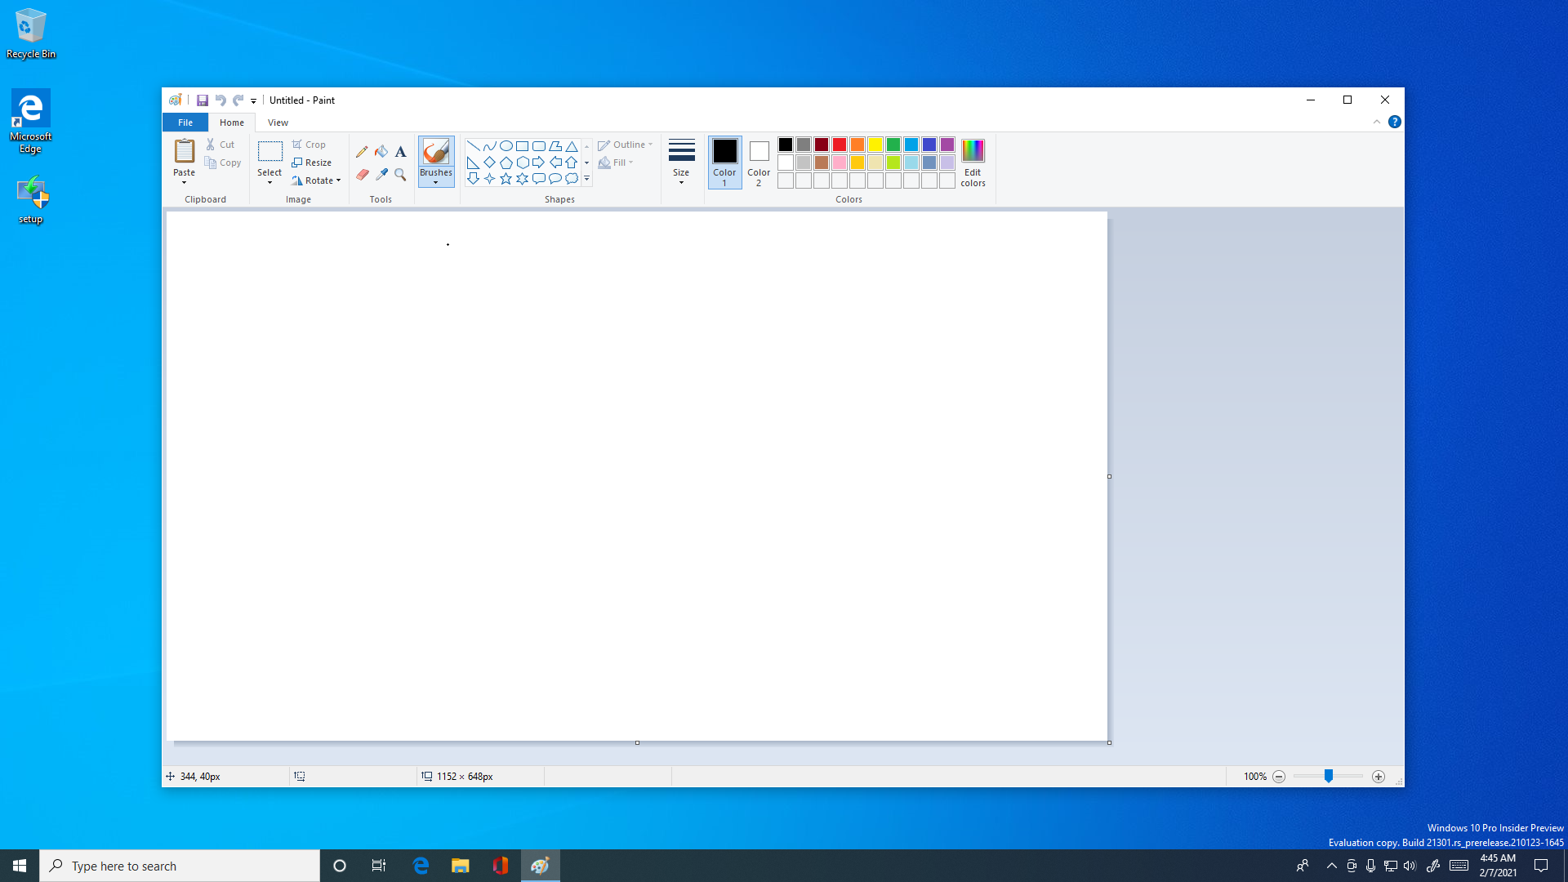Viewport: 1568px width, 882px height.
Task: Open the Edit colors dialog
Action: (973, 162)
